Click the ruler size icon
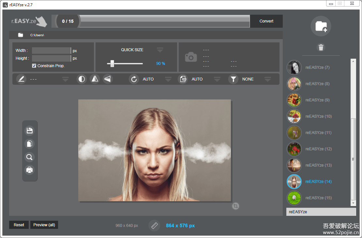Screen dimensions: 362x238 [x=154, y=226]
